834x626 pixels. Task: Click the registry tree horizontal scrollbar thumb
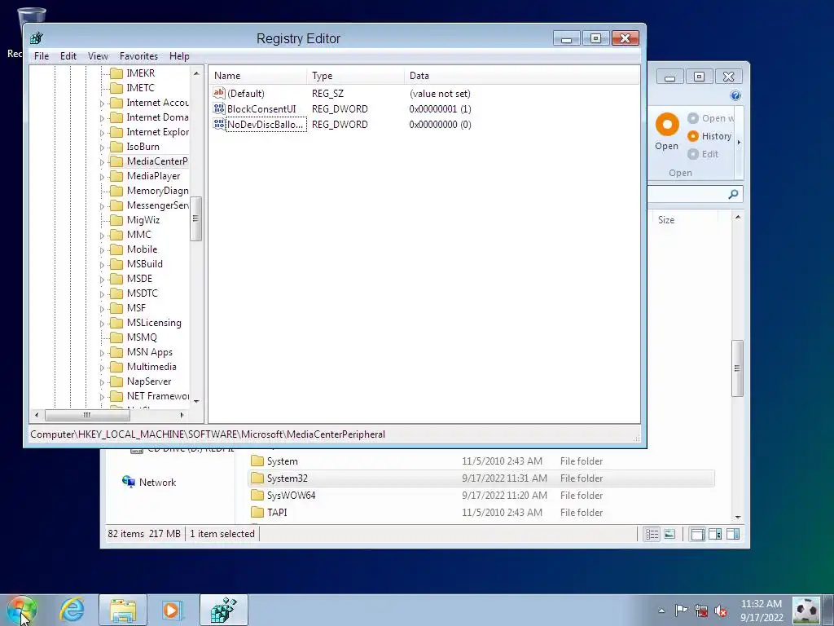pos(87,415)
